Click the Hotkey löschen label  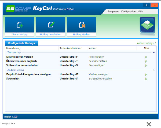pyautogui.click(x=82, y=35)
